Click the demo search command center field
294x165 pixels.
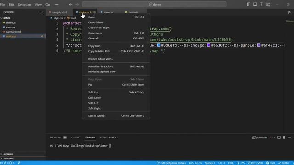(x=154, y=4)
